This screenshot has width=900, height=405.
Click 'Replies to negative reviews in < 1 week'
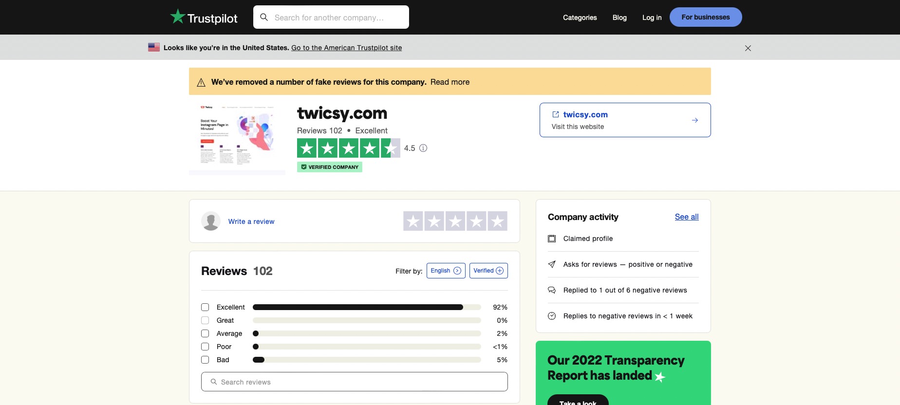(628, 316)
